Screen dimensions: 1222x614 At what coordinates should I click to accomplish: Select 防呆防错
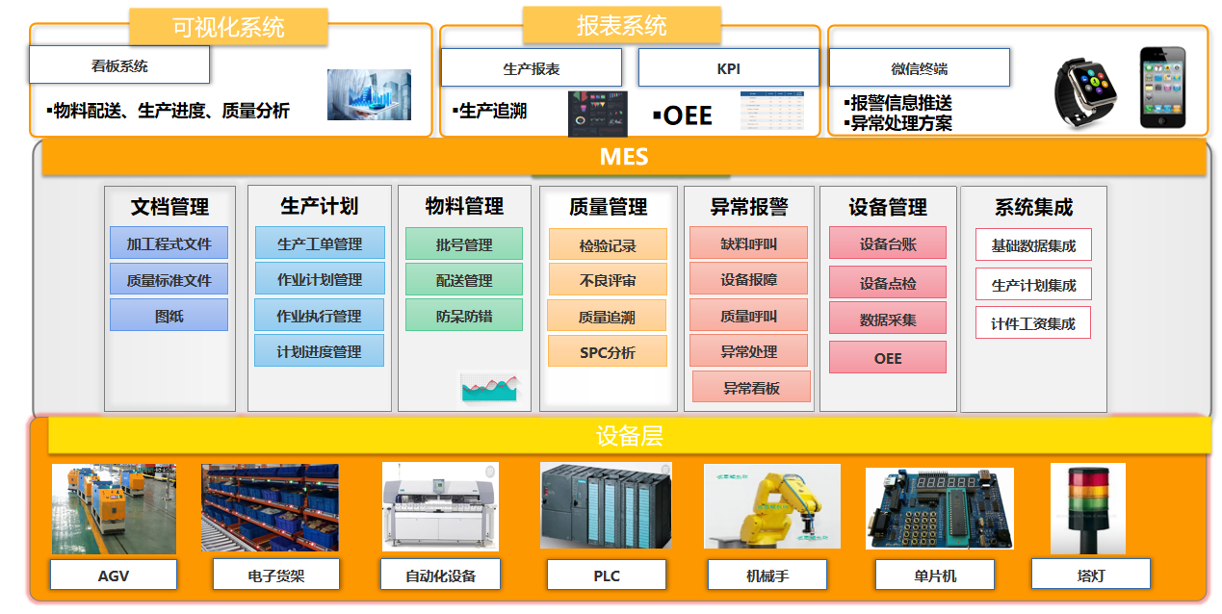coord(464,315)
